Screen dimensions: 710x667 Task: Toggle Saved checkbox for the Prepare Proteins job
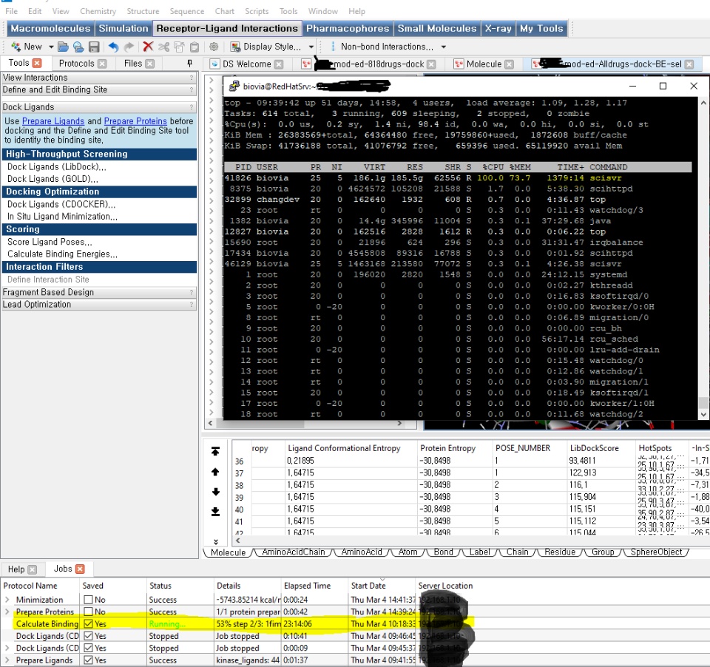point(88,612)
